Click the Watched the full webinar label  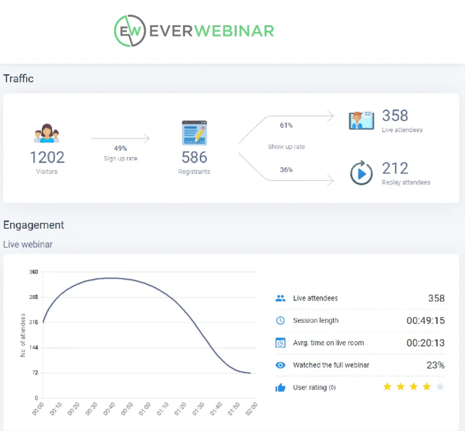331,365
